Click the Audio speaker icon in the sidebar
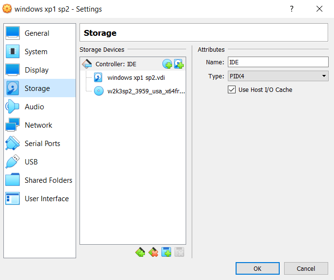 coord(12,106)
